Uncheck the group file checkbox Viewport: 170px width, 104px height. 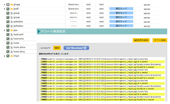(8, 13)
